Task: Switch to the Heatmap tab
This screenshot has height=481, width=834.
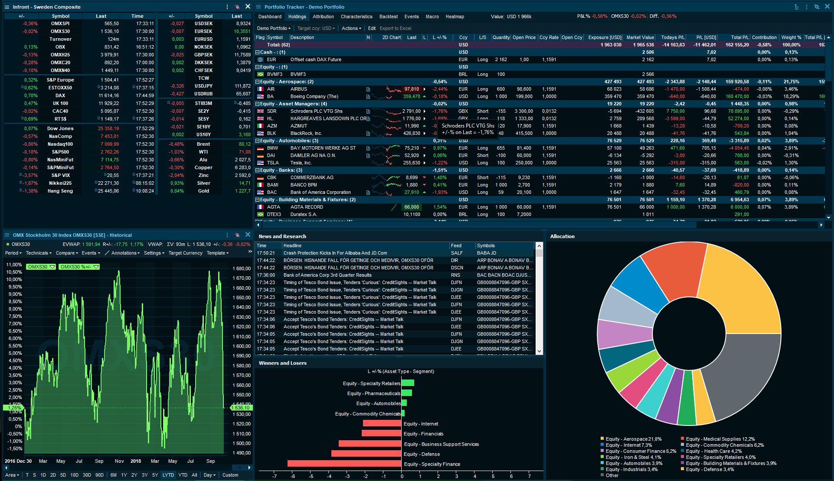Action: (455, 16)
